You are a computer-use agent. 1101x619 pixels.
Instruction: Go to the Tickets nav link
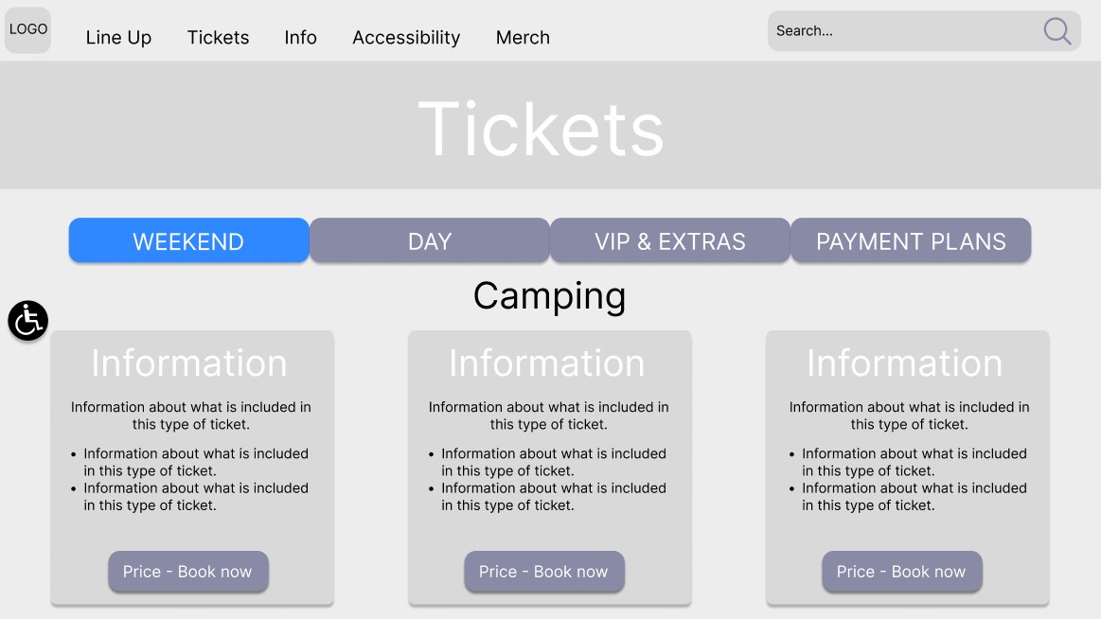218,38
